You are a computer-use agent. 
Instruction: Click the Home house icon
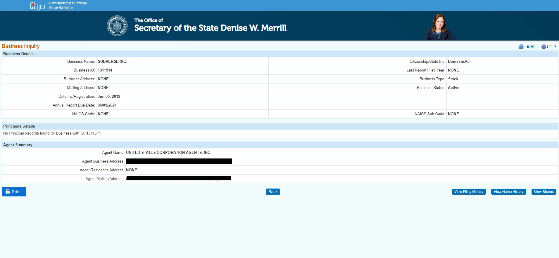[521, 46]
